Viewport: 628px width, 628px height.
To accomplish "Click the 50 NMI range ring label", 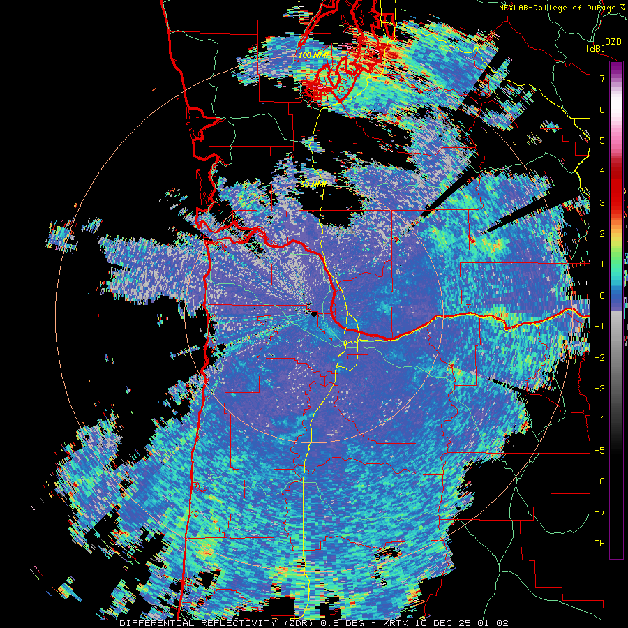I will coord(313,184).
